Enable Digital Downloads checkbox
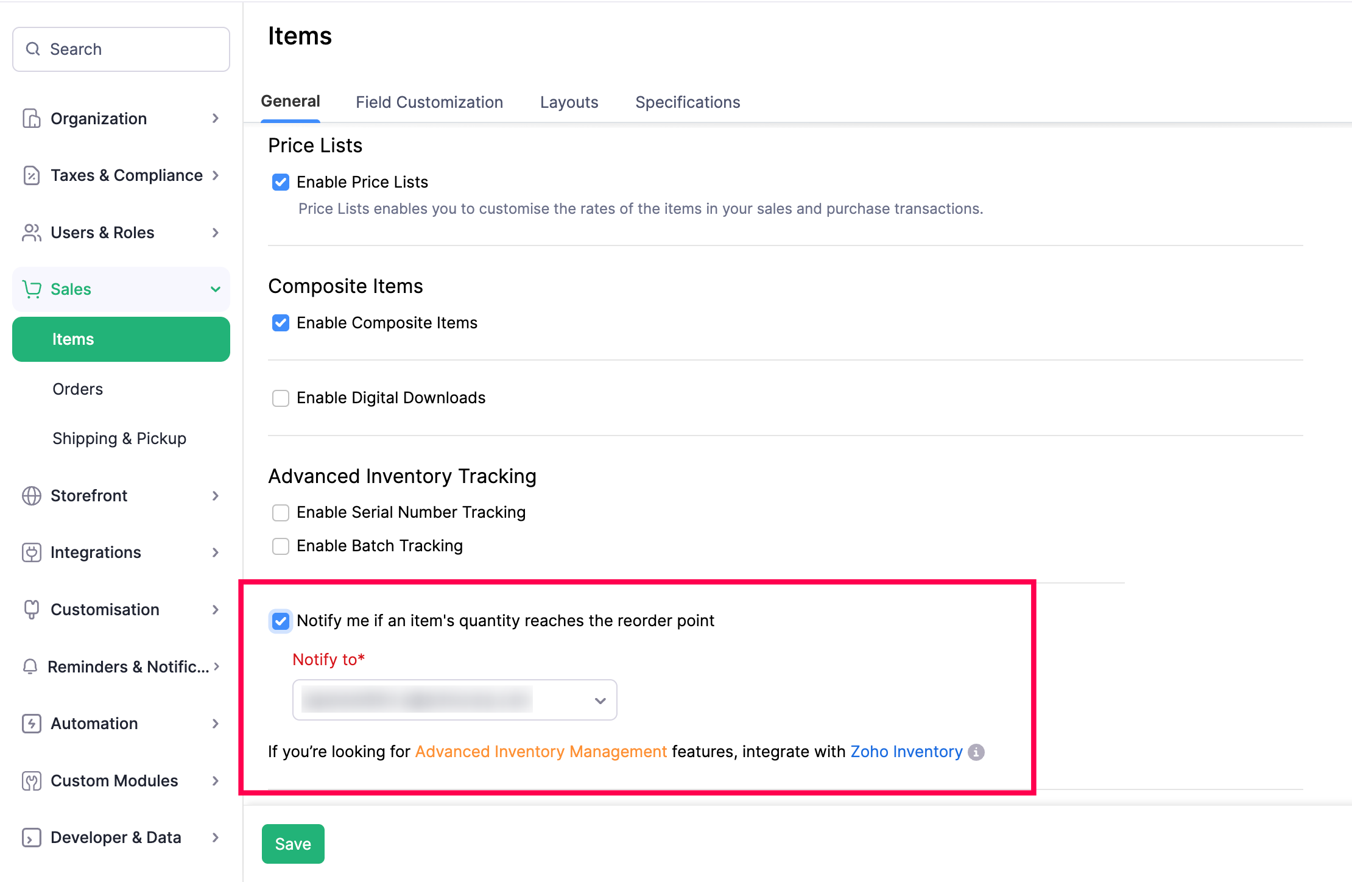 tap(281, 398)
